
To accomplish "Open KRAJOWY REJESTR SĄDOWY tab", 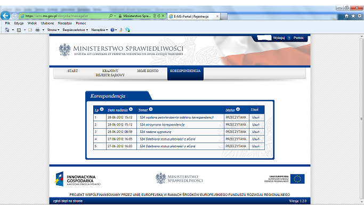I will (x=110, y=73).
